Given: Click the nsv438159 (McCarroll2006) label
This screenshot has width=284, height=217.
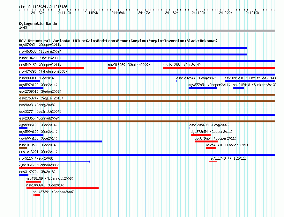Looking at the screenshot, I should pos(49,178).
